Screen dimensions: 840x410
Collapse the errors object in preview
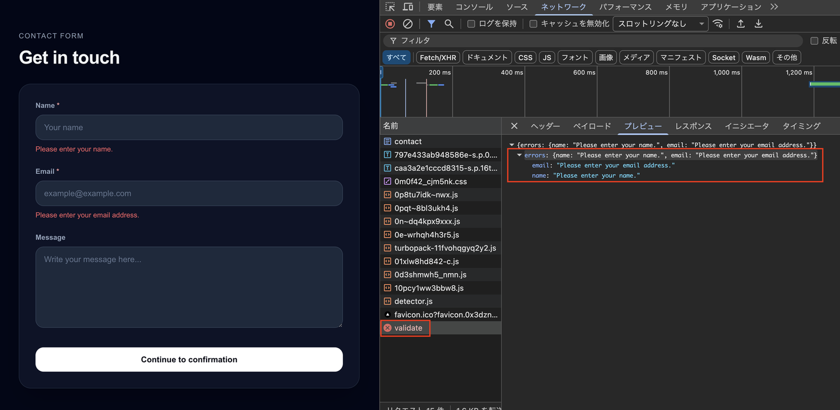click(x=520, y=155)
